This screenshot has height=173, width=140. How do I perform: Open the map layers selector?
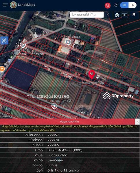click(x=134, y=15)
